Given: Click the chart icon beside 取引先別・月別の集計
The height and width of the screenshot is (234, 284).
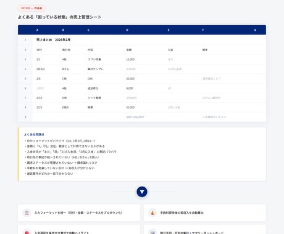Looking at the screenshot, I should click(x=152, y=232).
